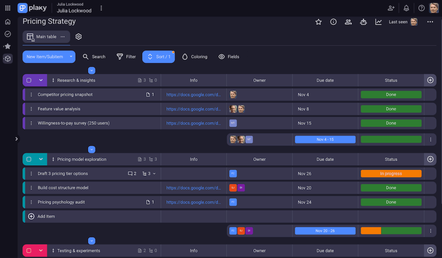Open the notifications bell
This screenshot has width=442, height=258.
click(406, 8)
